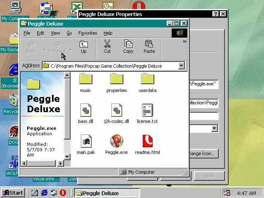Click the Up toolbar button
The height and width of the screenshot is (198, 264).
tap(84, 47)
